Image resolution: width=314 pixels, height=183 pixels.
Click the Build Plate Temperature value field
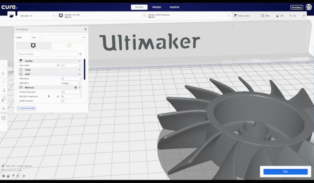71,96
